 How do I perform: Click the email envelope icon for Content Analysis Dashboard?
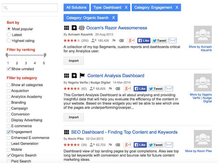169,89
